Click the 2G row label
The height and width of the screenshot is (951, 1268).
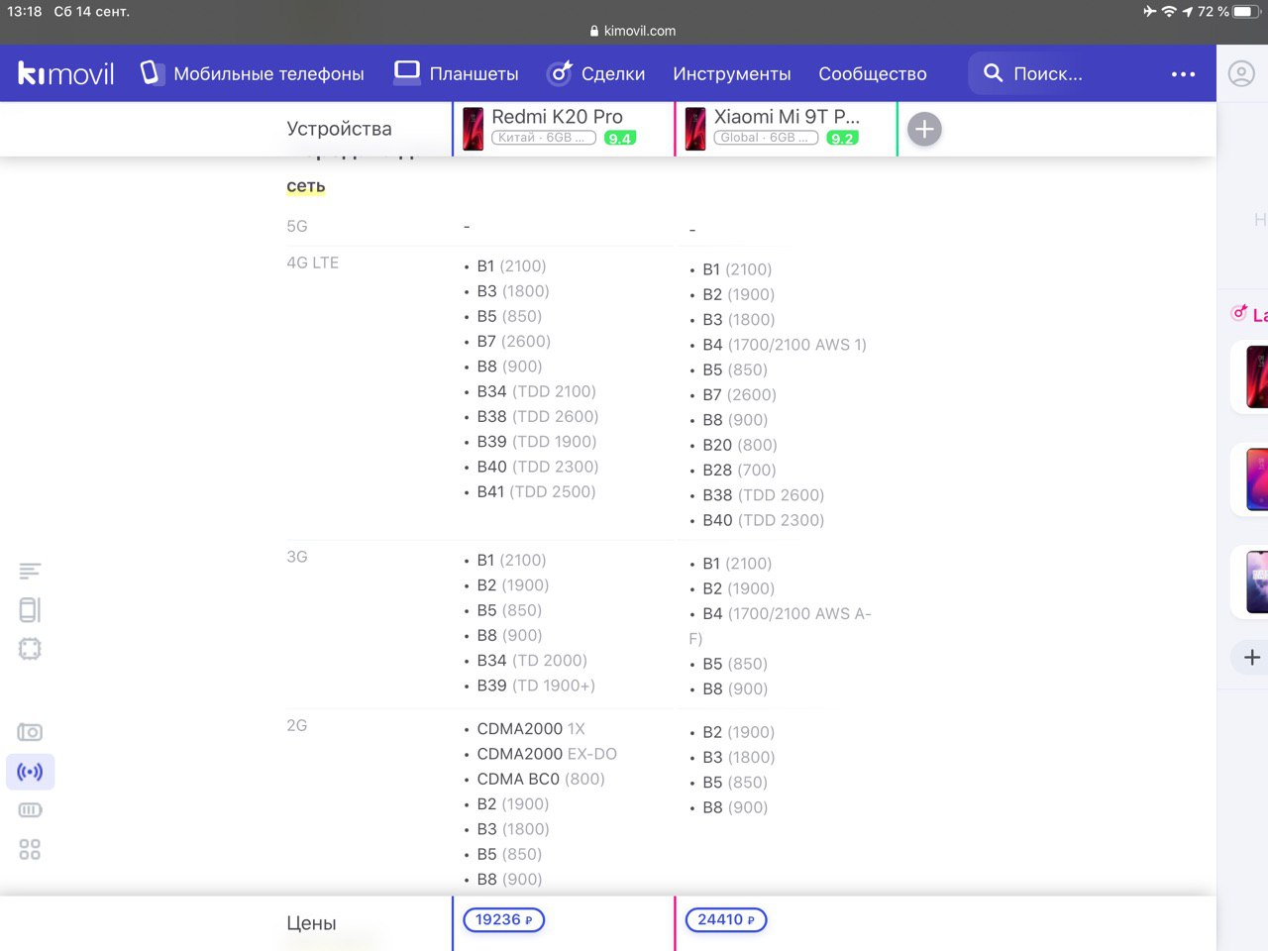point(297,725)
